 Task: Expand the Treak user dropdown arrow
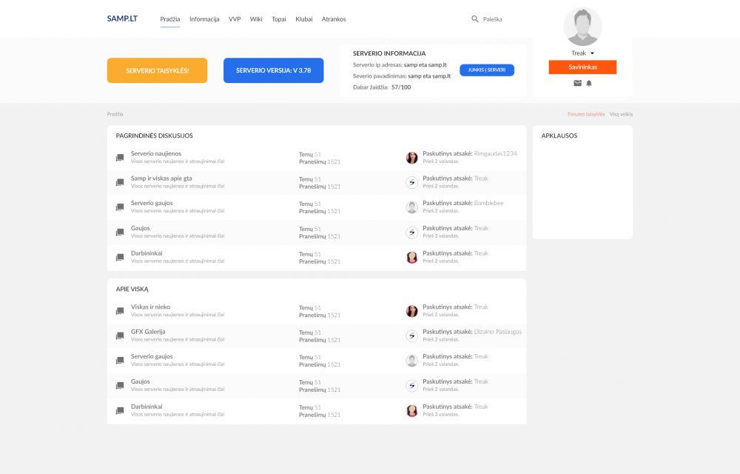tap(592, 53)
